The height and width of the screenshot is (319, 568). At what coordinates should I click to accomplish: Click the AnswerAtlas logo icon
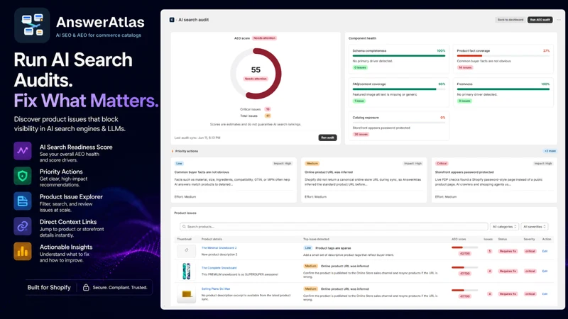point(32,26)
